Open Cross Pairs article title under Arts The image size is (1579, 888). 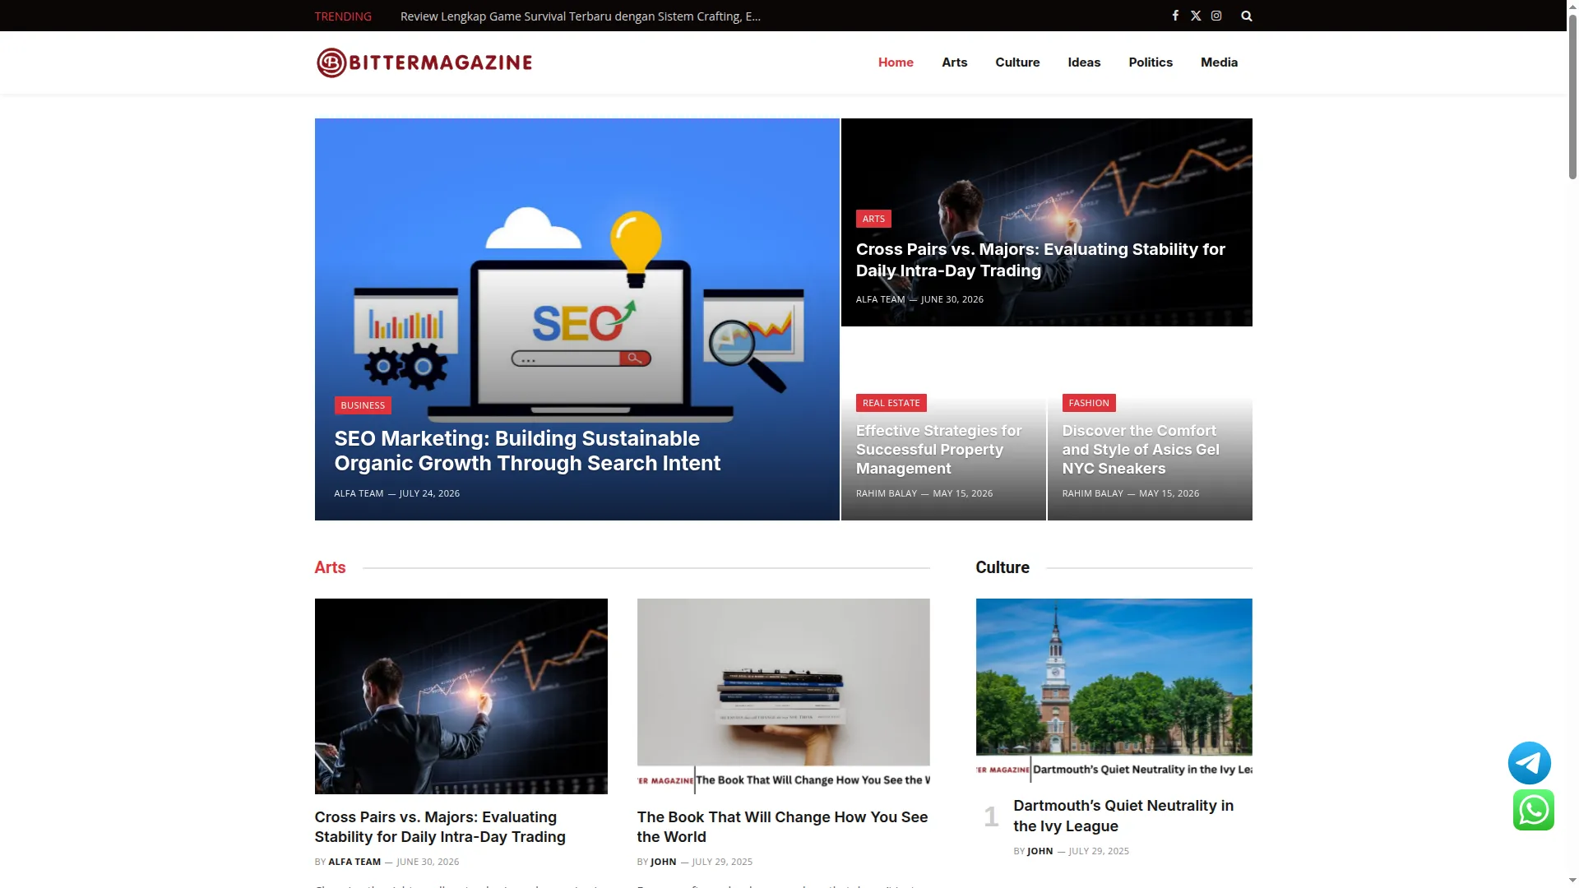[440, 827]
